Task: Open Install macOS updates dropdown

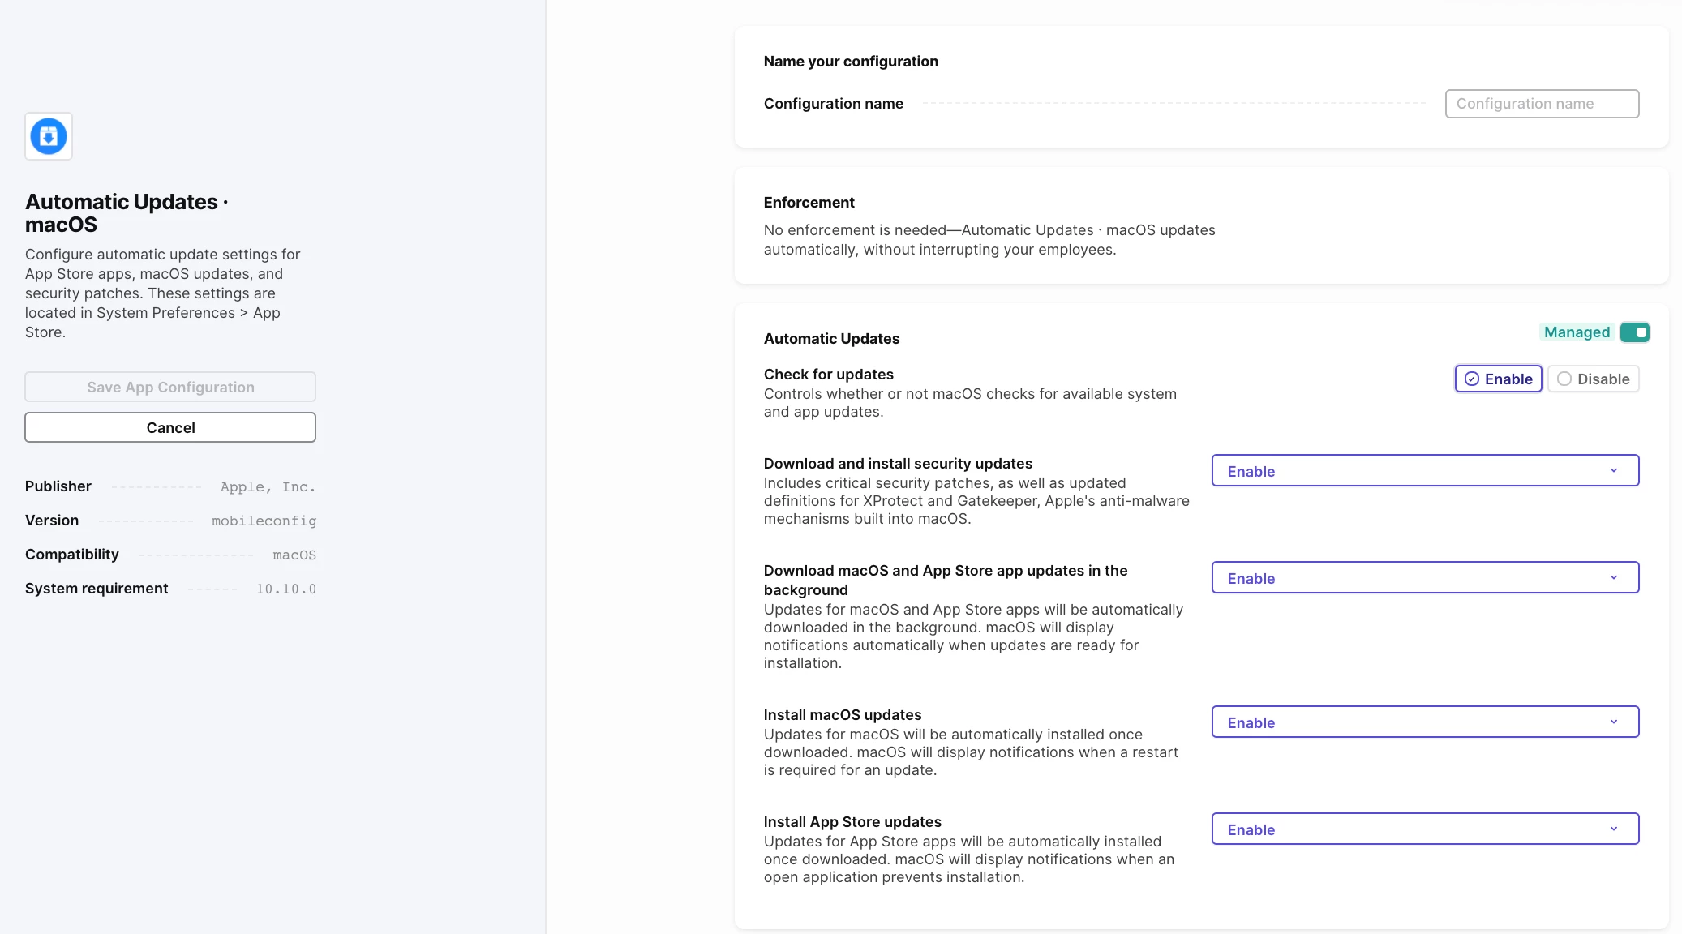Action: point(1425,722)
